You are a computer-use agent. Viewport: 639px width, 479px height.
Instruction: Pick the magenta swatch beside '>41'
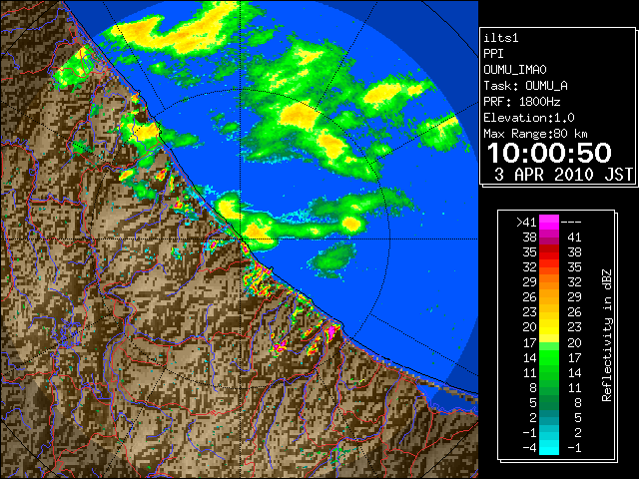tap(549, 223)
